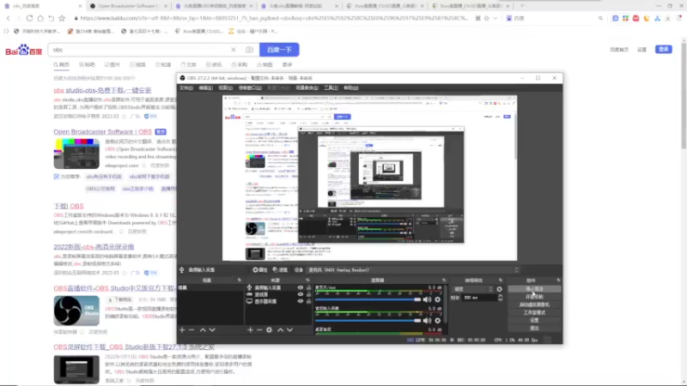Open the 工具 menu in OBS

331,88
